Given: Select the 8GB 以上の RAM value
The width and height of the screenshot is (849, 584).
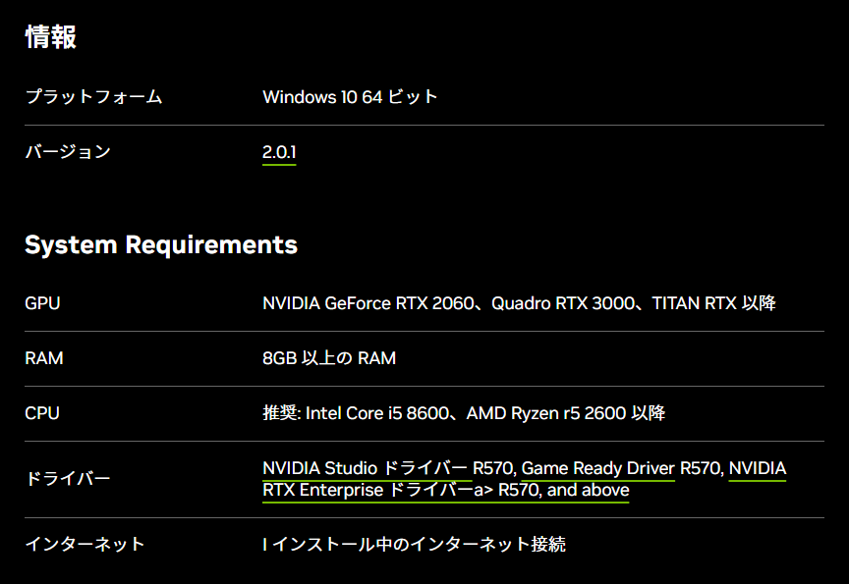Looking at the screenshot, I should tap(329, 358).
